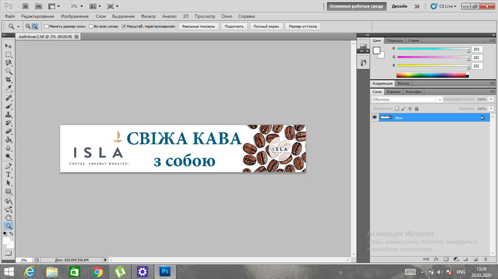498x279 pixels.
Task: Open the CS Live dropdown
Action: coord(443,6)
